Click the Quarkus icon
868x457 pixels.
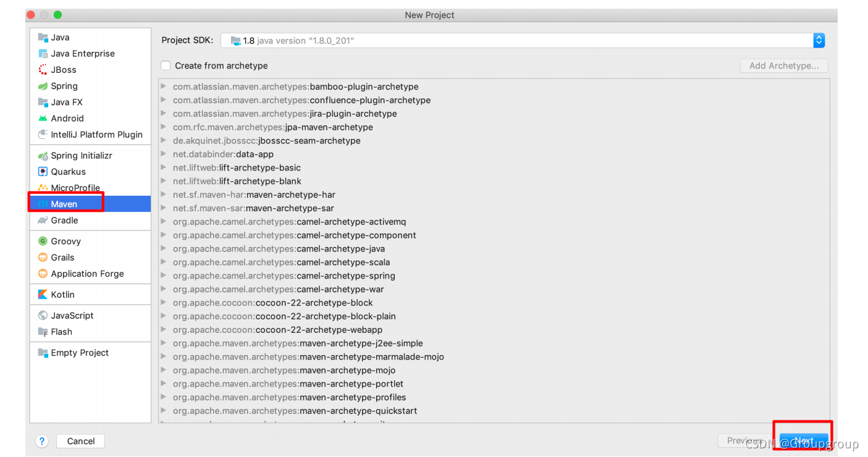[x=43, y=172]
